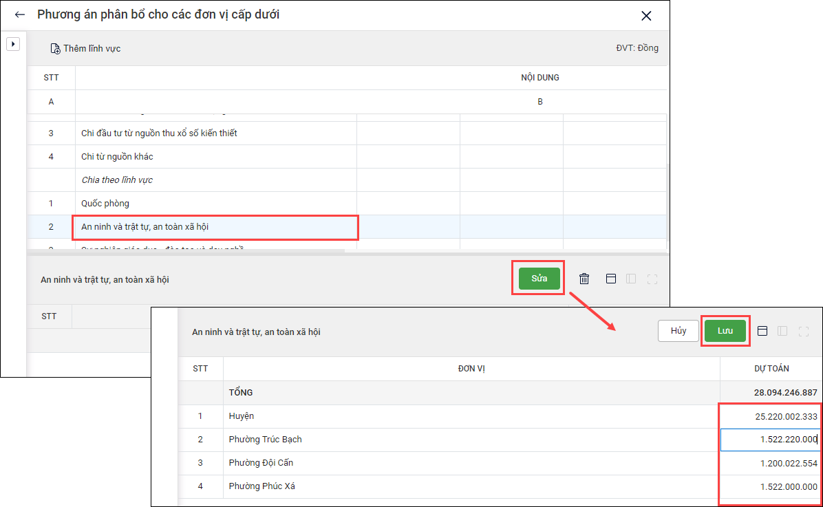The width and height of the screenshot is (823, 507).
Task: Click the side panel layout icon near Sửa
Action: (631, 279)
